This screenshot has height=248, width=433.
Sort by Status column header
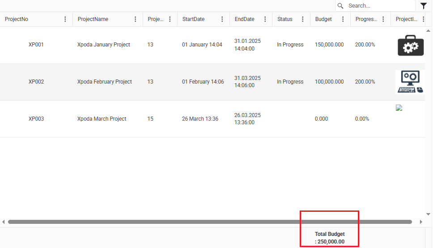pyautogui.click(x=284, y=19)
